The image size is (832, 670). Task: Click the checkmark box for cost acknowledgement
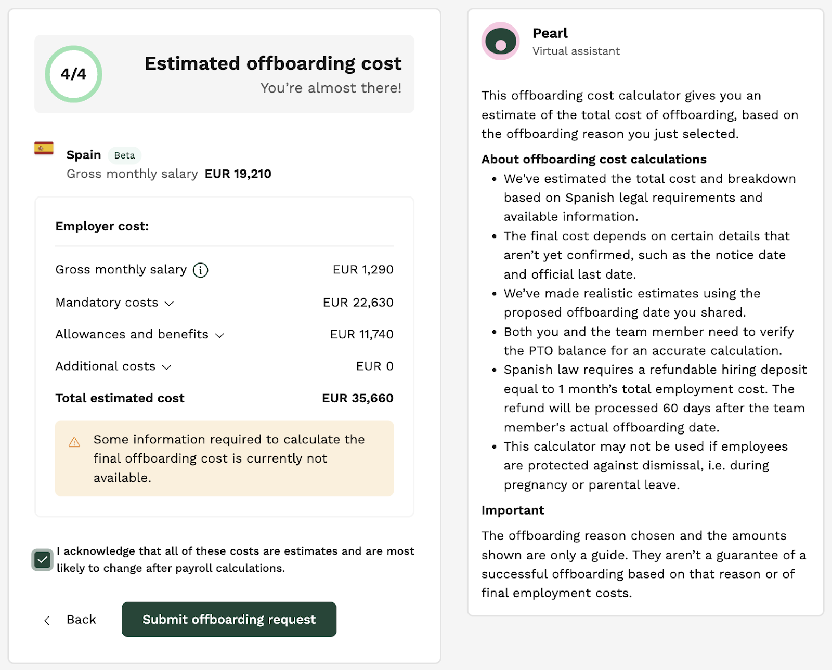(x=42, y=560)
